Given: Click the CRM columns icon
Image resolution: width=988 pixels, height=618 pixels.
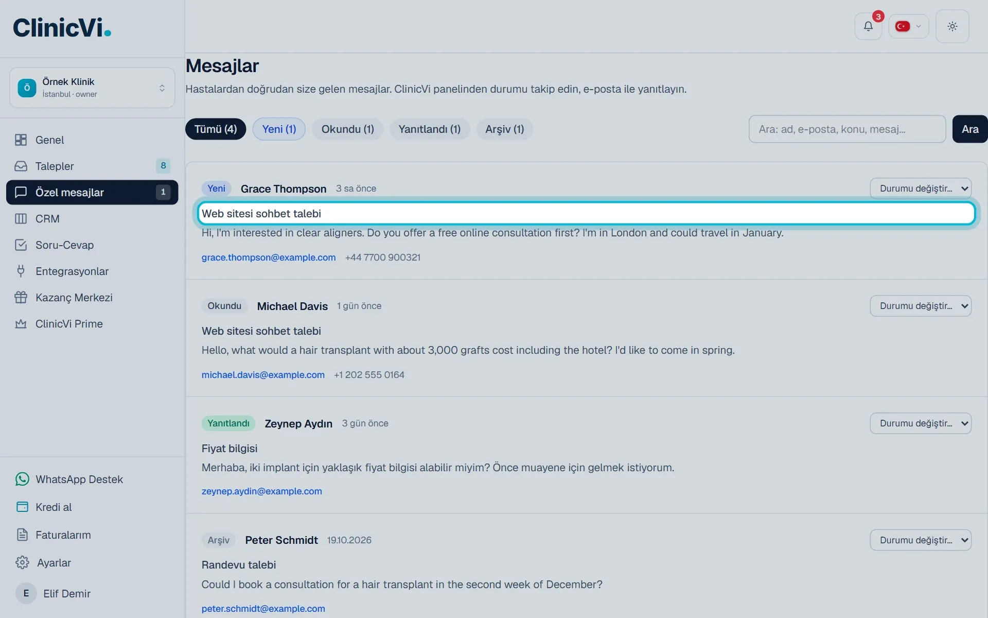Looking at the screenshot, I should click(21, 219).
